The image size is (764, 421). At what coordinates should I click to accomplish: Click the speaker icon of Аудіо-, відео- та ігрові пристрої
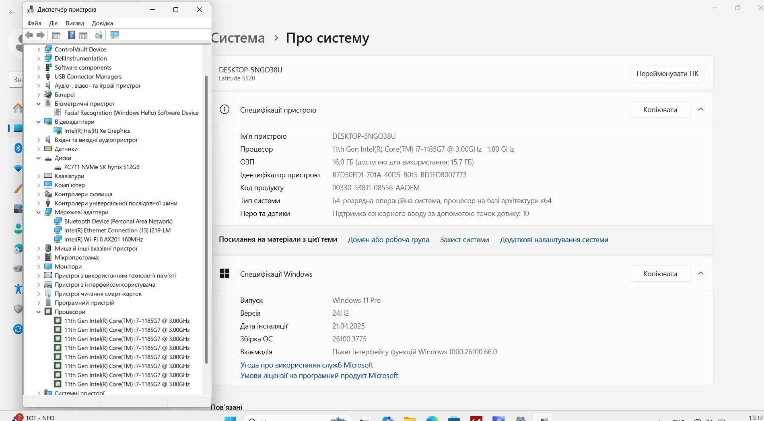48,86
